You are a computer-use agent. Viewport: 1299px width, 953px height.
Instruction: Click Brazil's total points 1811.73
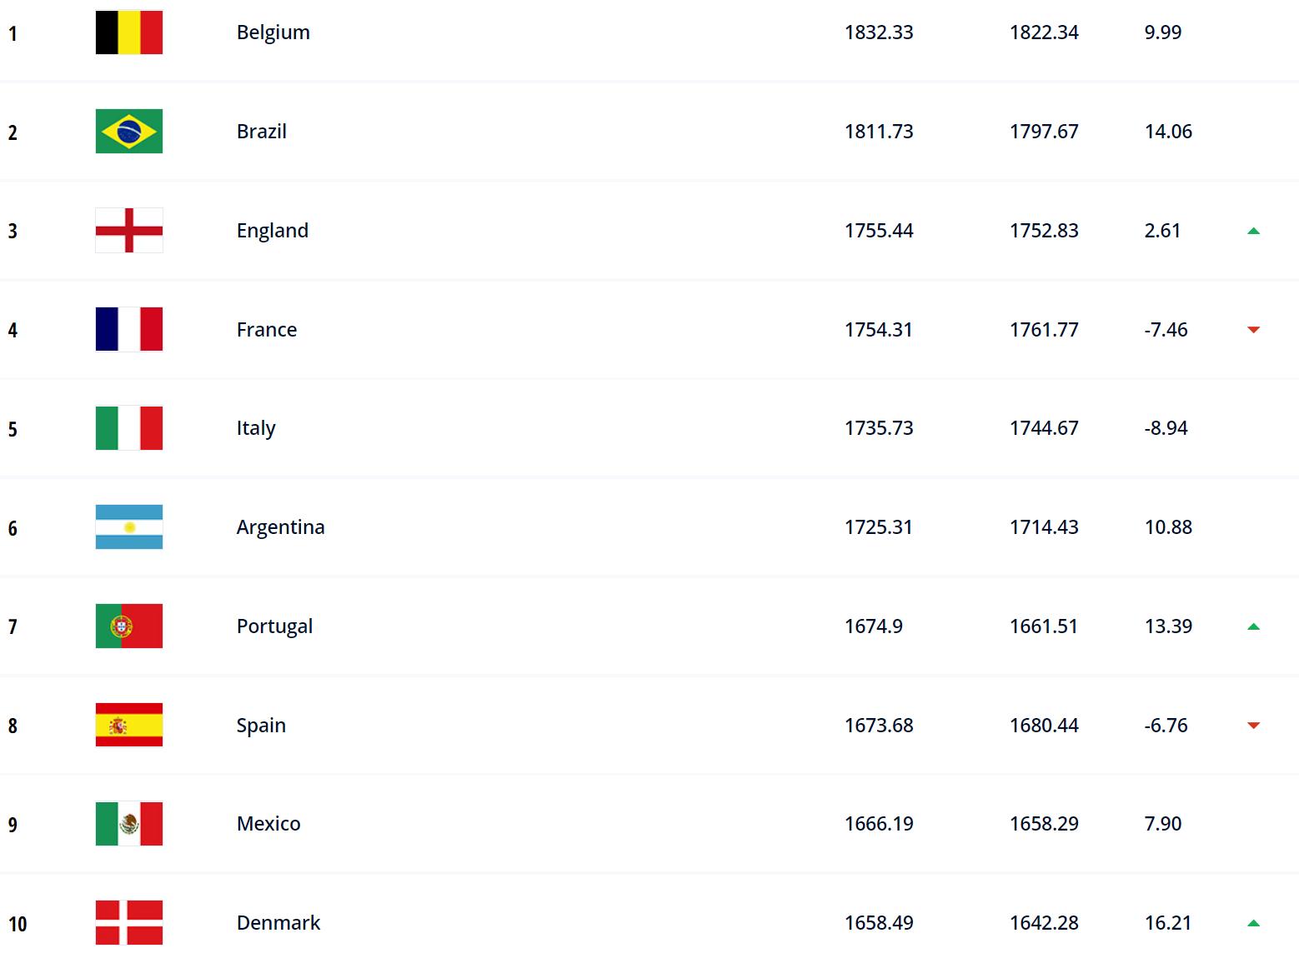click(x=879, y=132)
